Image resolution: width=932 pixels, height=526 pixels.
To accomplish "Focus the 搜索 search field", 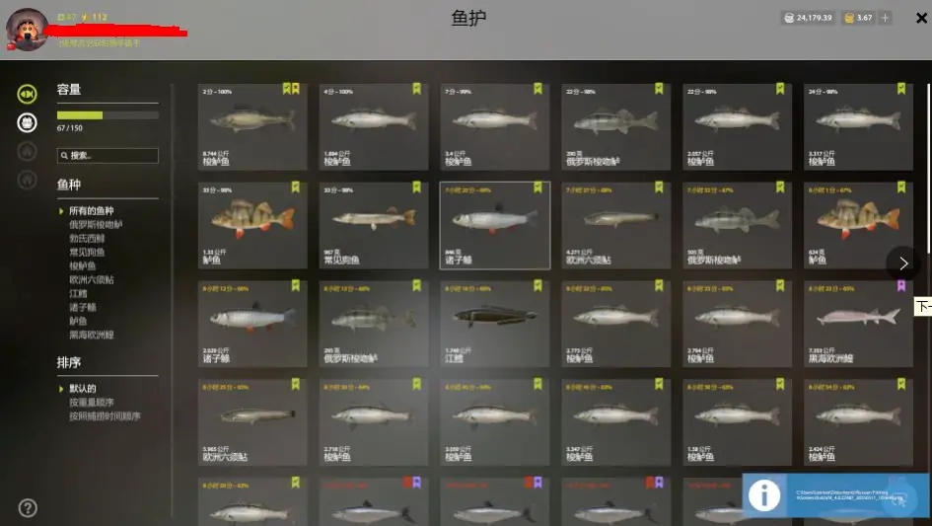I will pos(108,155).
